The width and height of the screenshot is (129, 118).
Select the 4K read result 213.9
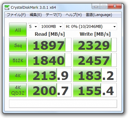pyautogui.click(x=50, y=75)
